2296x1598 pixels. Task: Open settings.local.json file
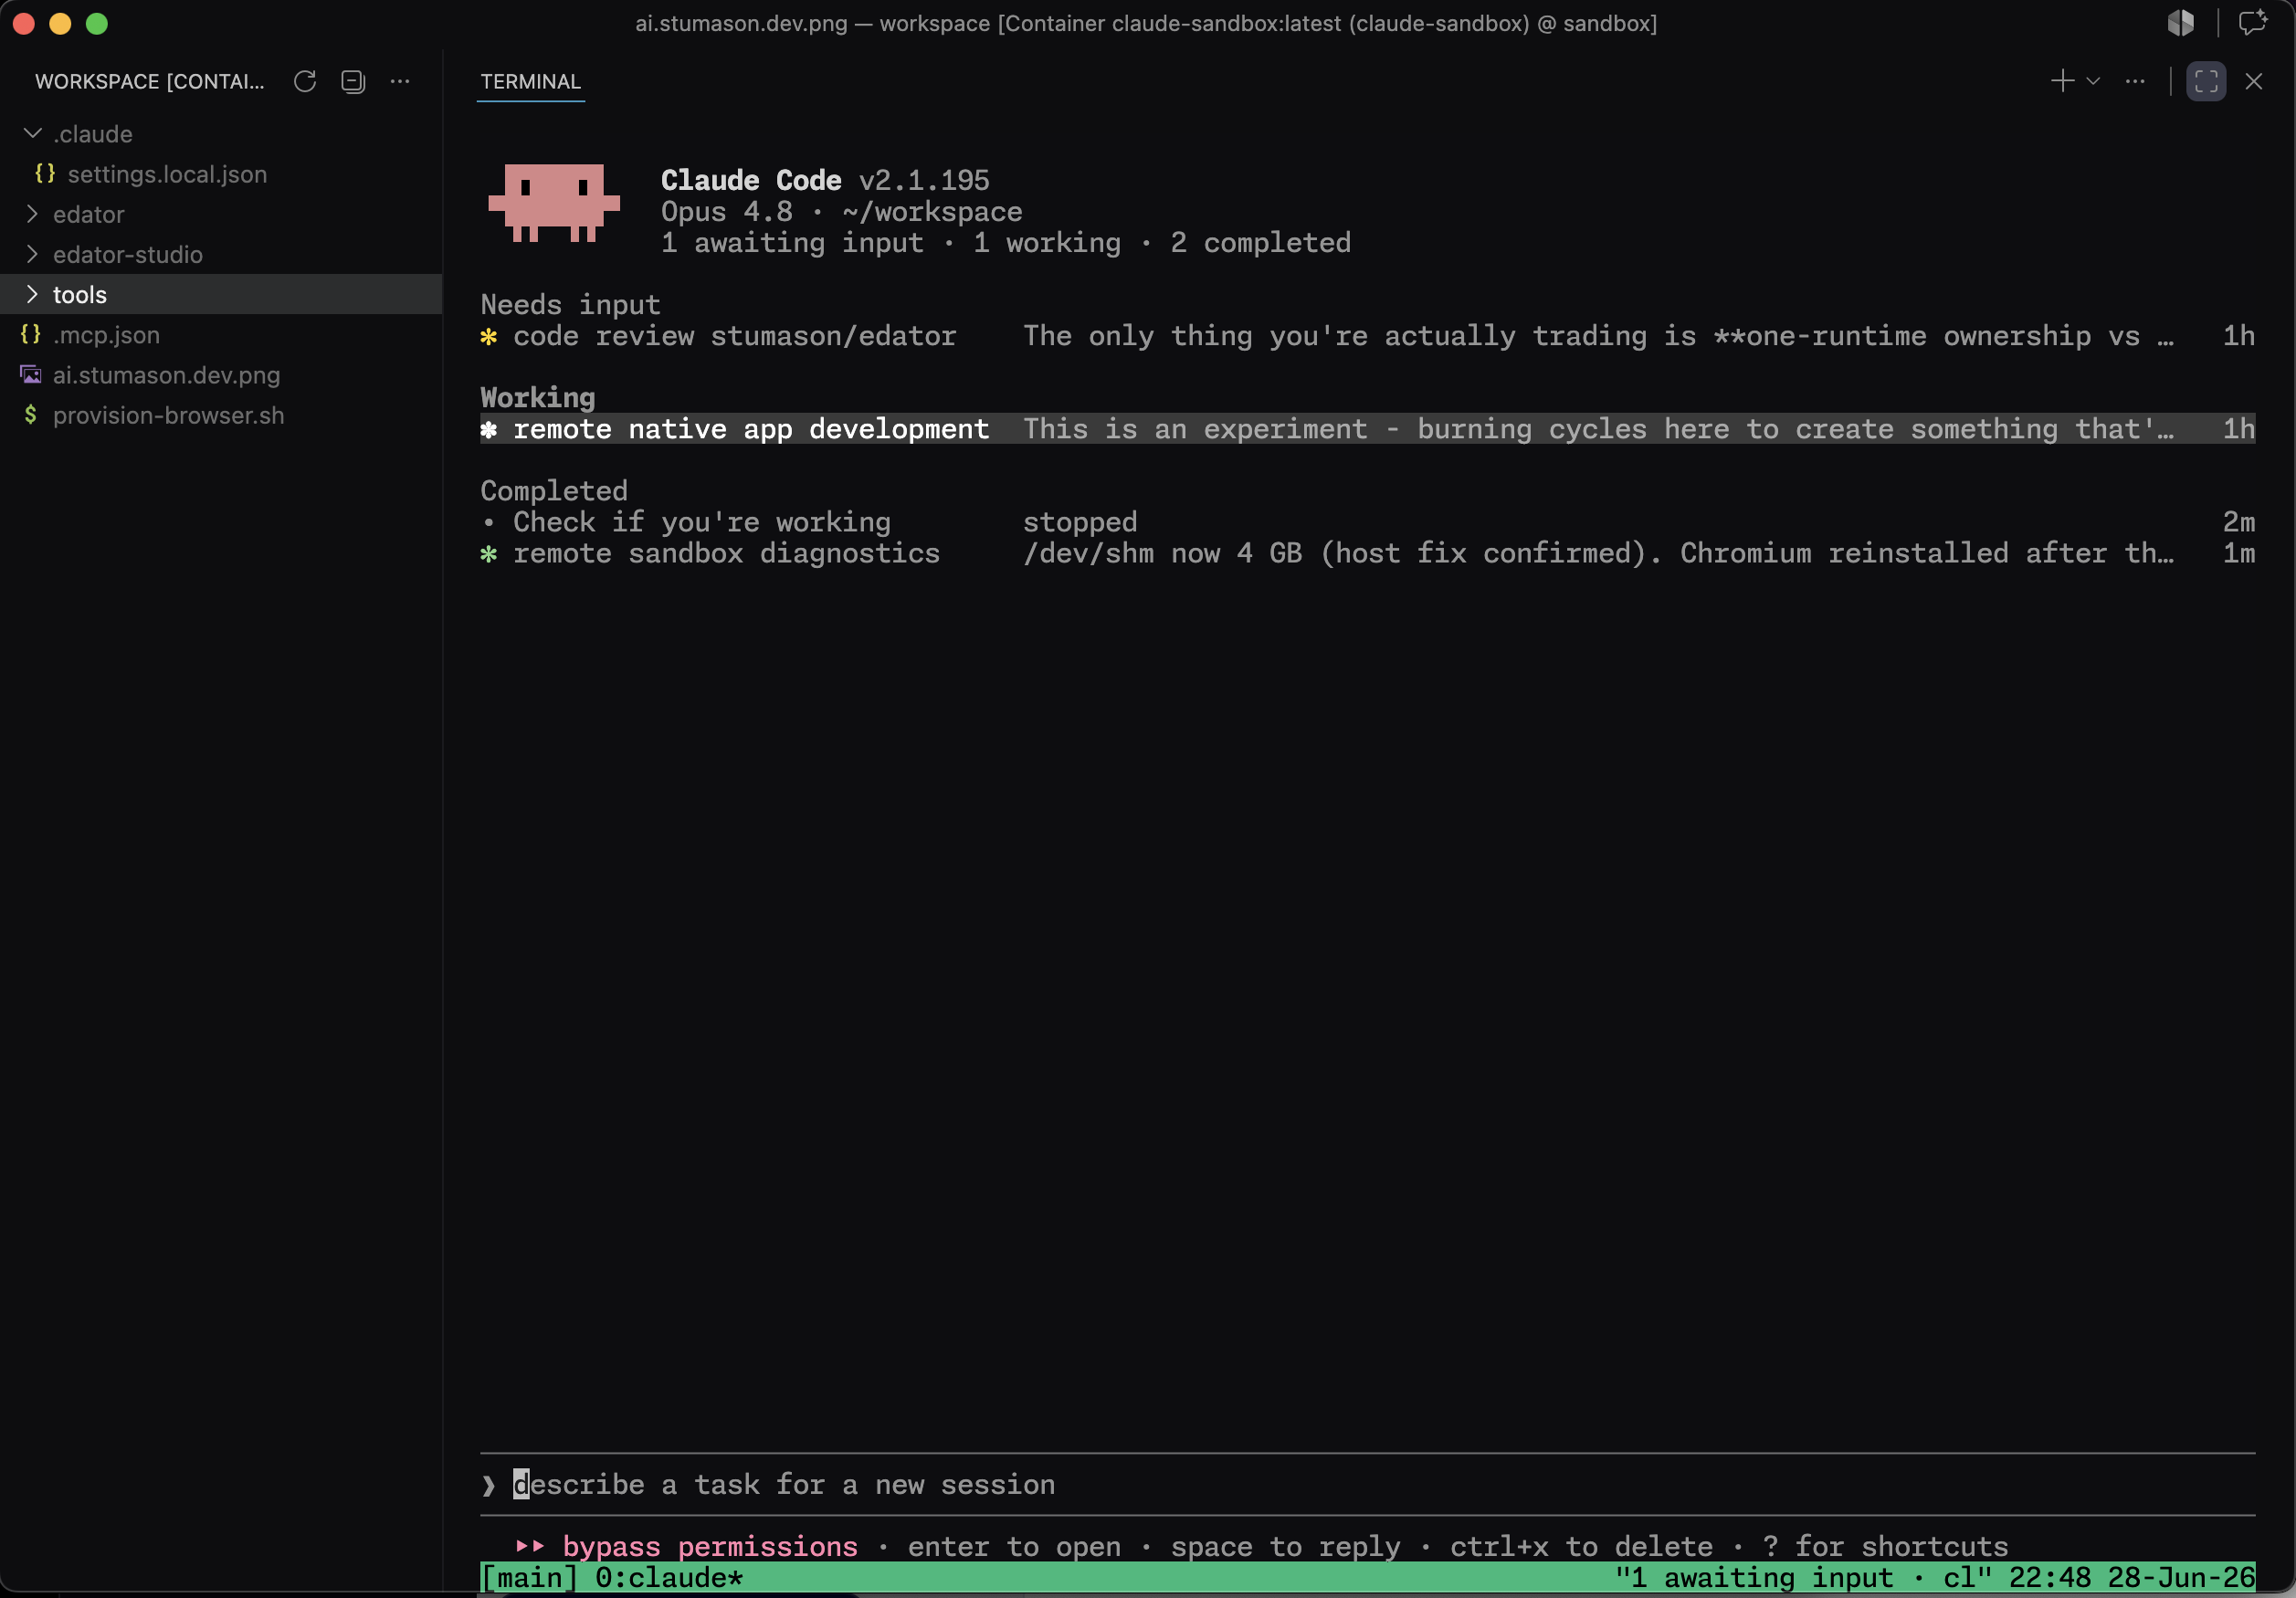pyautogui.click(x=221, y=174)
